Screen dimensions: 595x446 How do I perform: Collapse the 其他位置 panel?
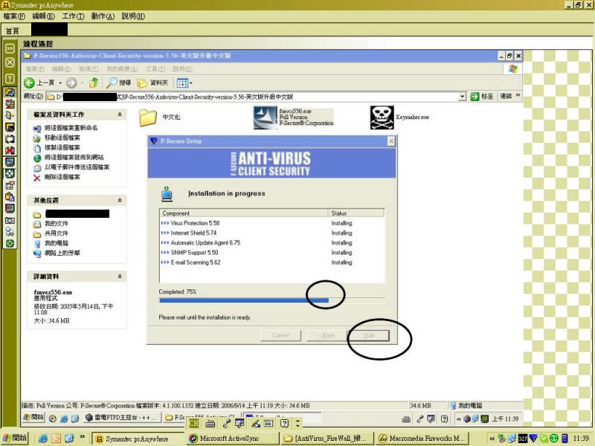click(120, 200)
